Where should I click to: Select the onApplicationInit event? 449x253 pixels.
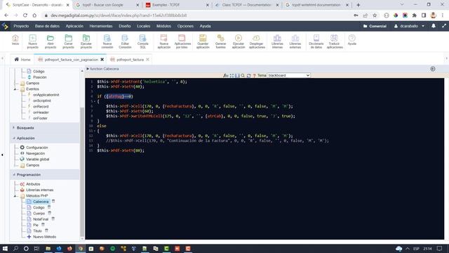pyautogui.click(x=46, y=95)
